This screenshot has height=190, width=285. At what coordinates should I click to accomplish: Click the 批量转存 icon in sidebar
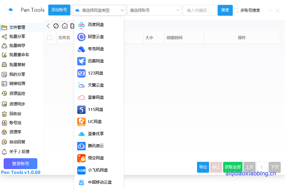pyautogui.click(x=4, y=46)
